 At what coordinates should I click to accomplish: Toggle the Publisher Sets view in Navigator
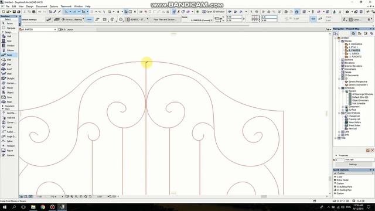pyautogui.click(x=371, y=33)
